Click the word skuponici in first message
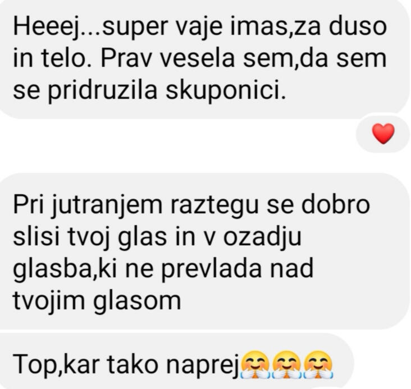Screen dimensions: 411x389 [225, 90]
